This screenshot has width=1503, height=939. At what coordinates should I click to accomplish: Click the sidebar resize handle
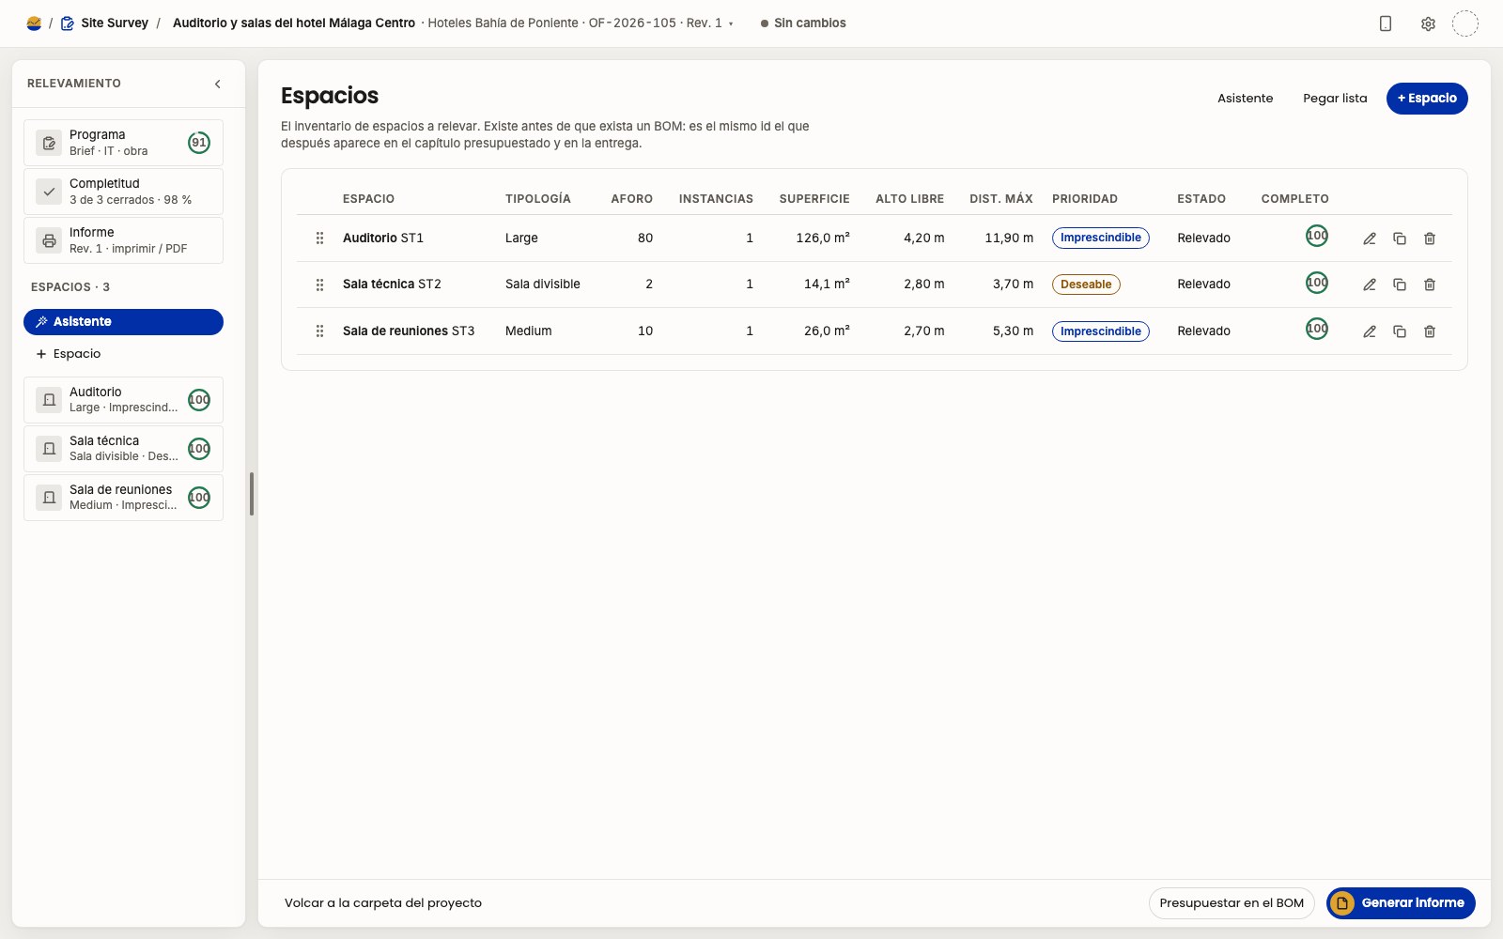pyautogui.click(x=252, y=494)
